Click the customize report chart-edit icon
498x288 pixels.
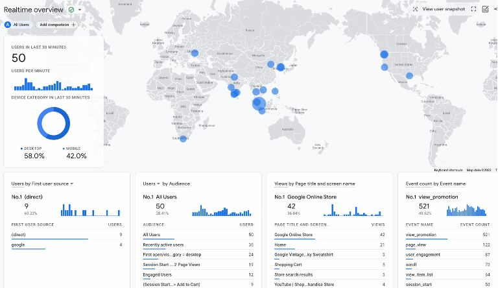(485, 9)
